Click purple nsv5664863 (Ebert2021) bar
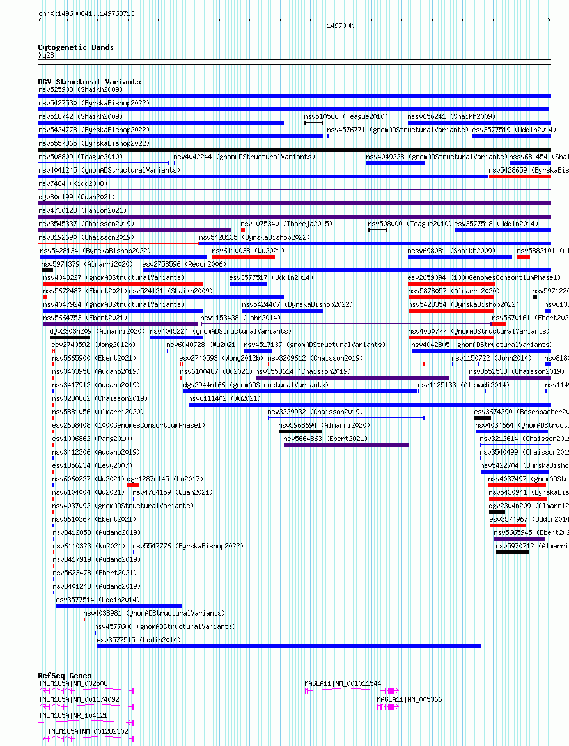This screenshot has height=746, width=569. pos(346,445)
